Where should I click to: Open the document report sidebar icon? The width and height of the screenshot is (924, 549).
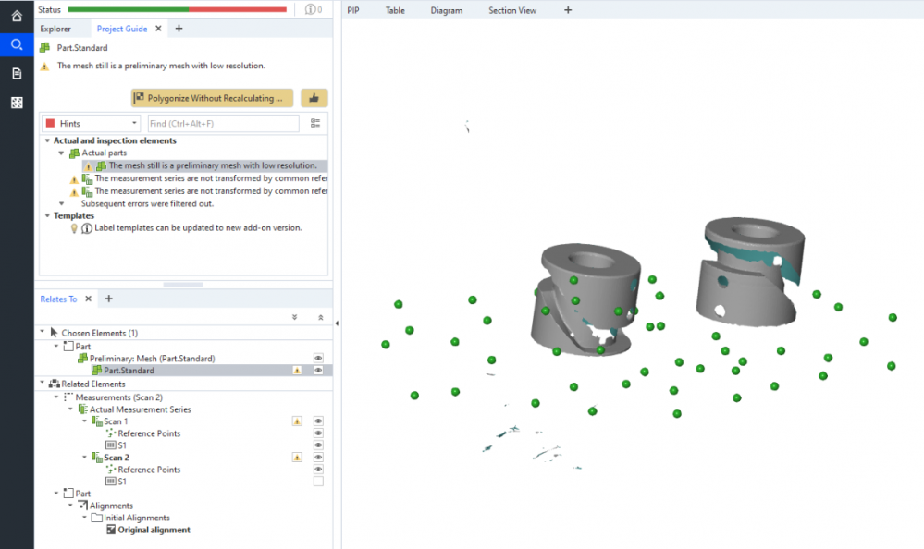pos(17,73)
